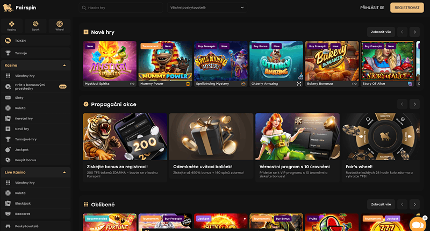Select Hrát s bonusovými prostředky item

(35, 86)
